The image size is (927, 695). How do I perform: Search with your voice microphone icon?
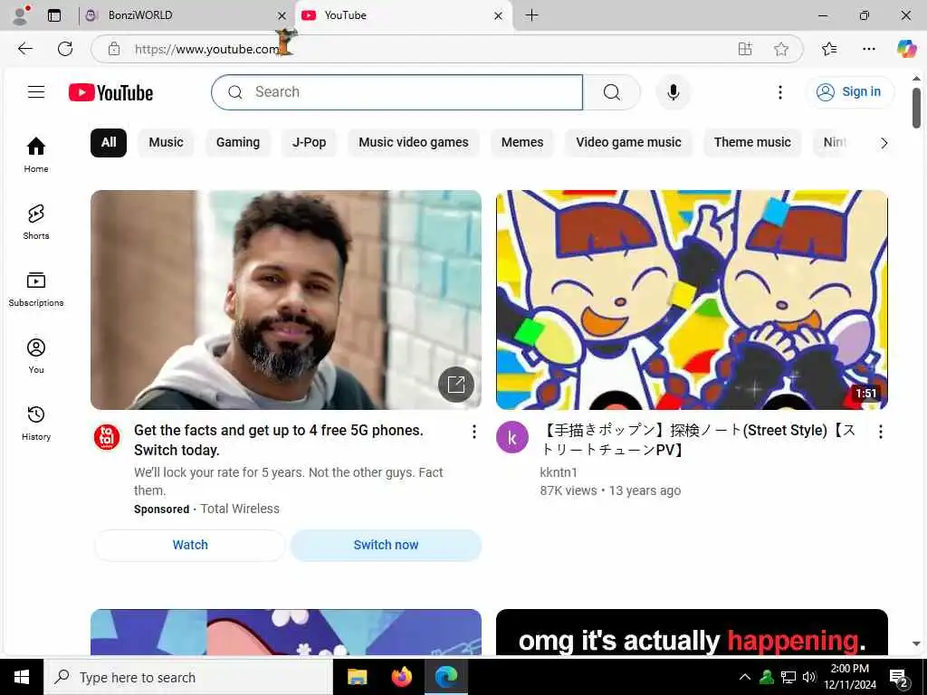(x=673, y=92)
